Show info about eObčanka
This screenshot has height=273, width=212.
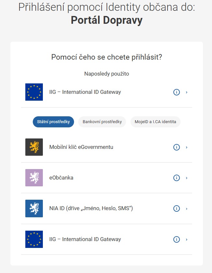(176, 178)
